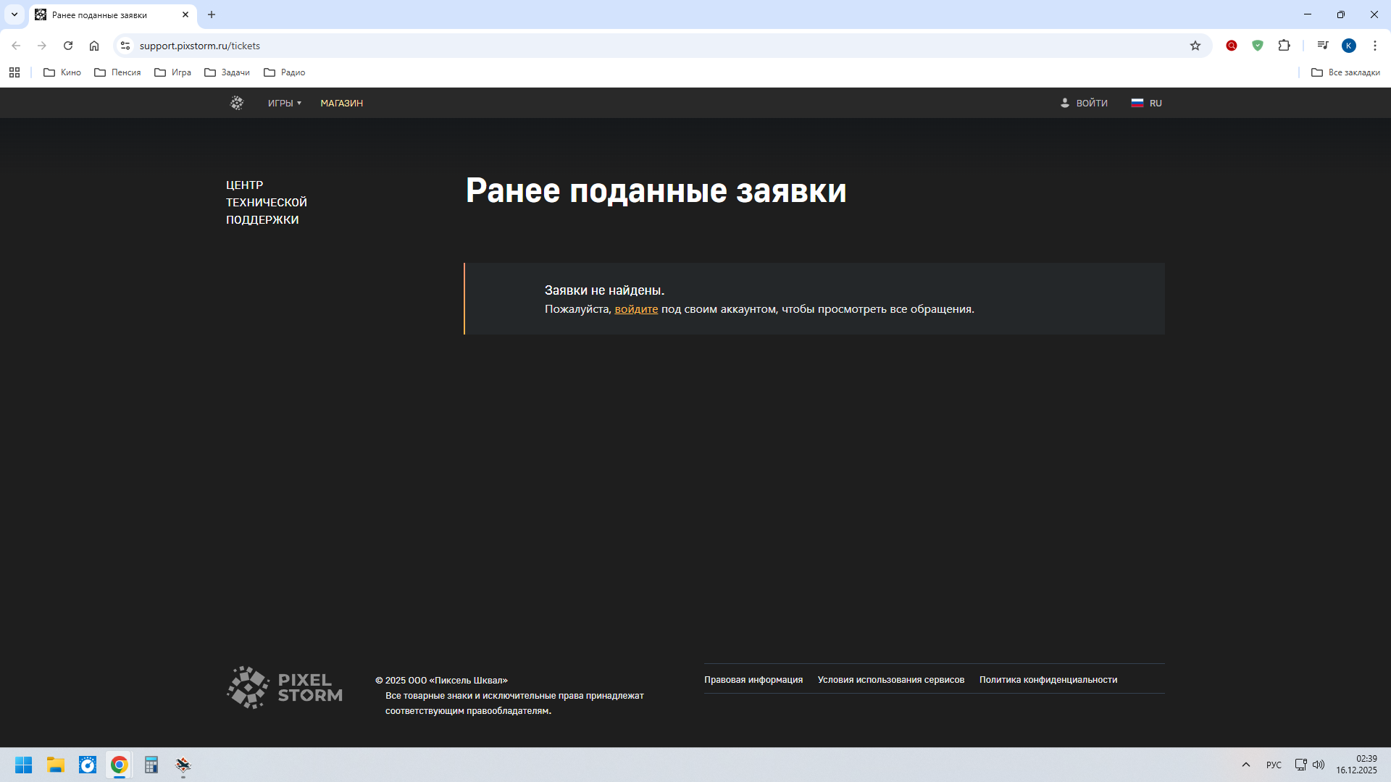
Task: Open the RU language selector
Action: [x=1146, y=103]
